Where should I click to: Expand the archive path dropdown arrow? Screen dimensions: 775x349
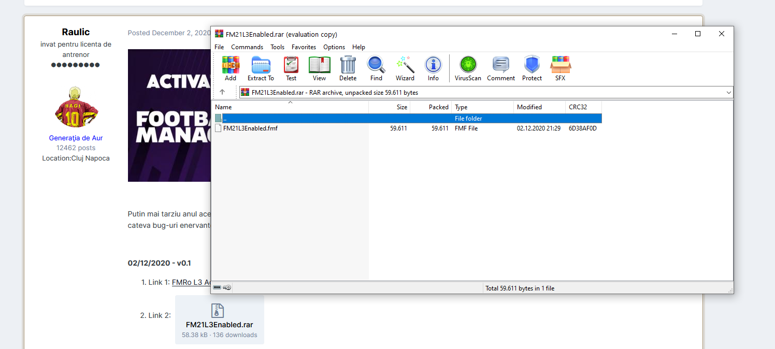(x=729, y=93)
